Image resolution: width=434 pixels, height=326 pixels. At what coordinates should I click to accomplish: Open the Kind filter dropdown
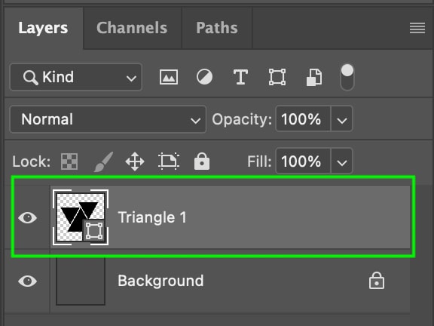76,77
